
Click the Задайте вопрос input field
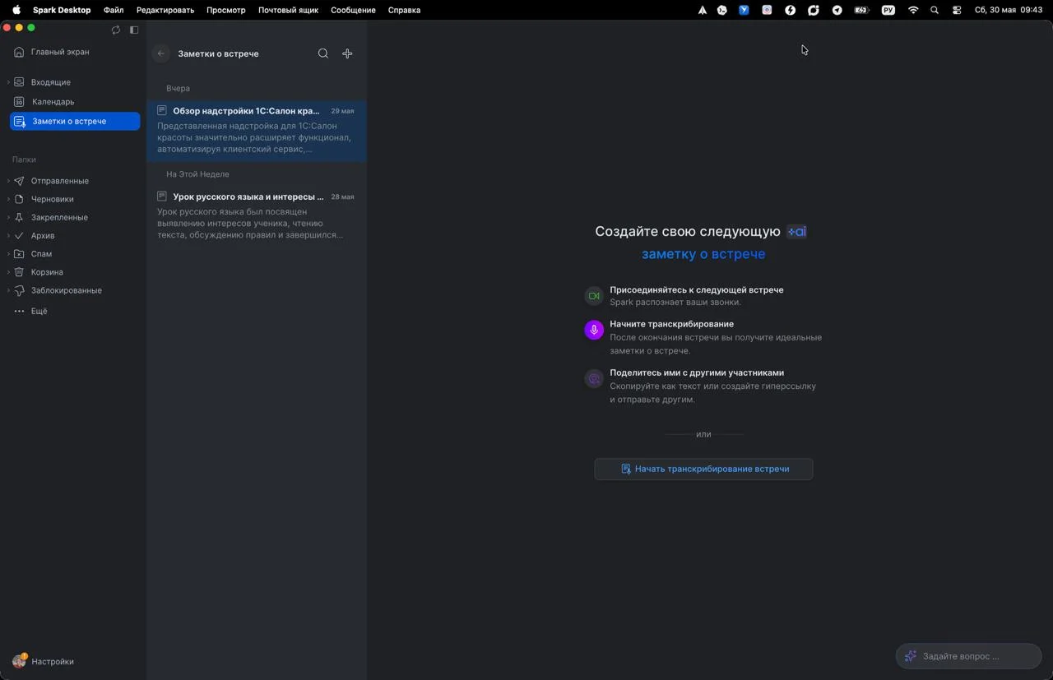[x=968, y=656]
